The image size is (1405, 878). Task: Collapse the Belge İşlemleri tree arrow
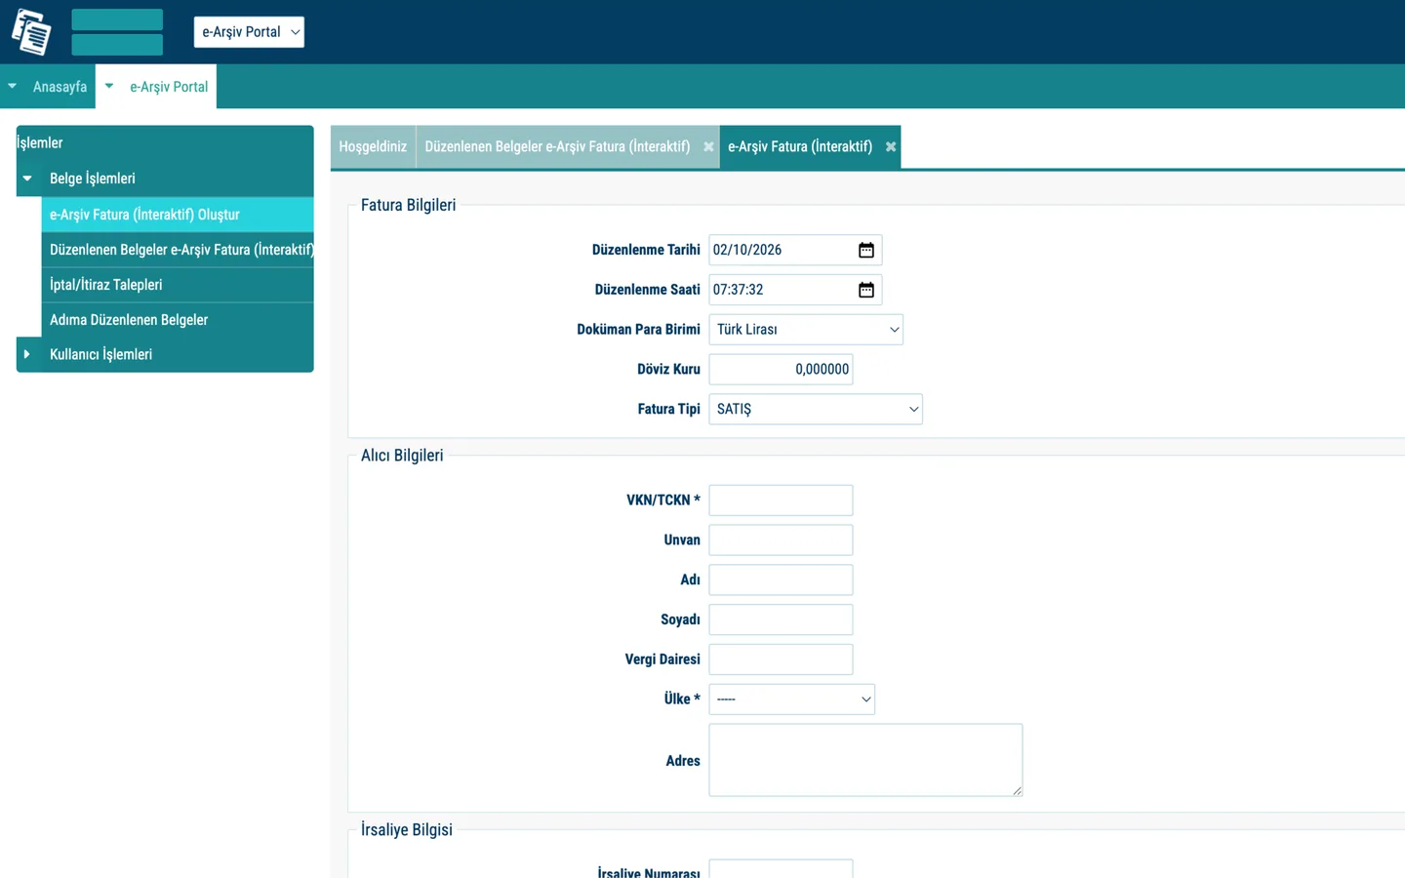click(x=27, y=179)
